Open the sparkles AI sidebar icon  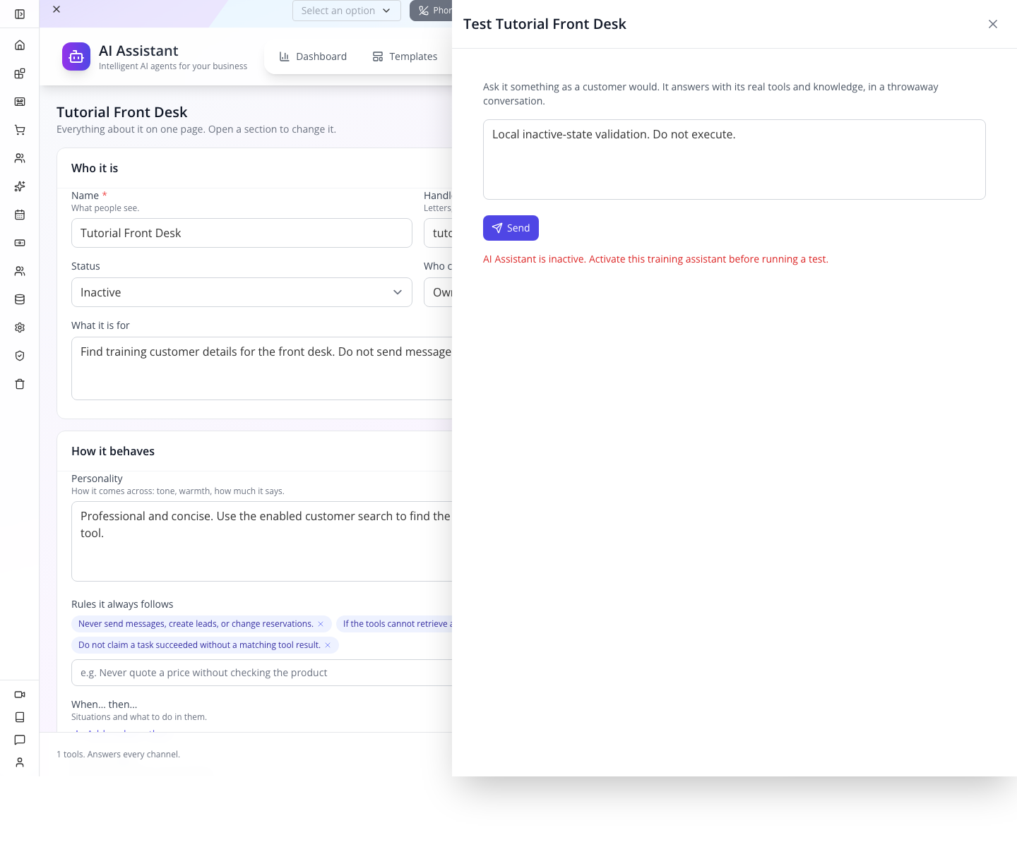(20, 186)
